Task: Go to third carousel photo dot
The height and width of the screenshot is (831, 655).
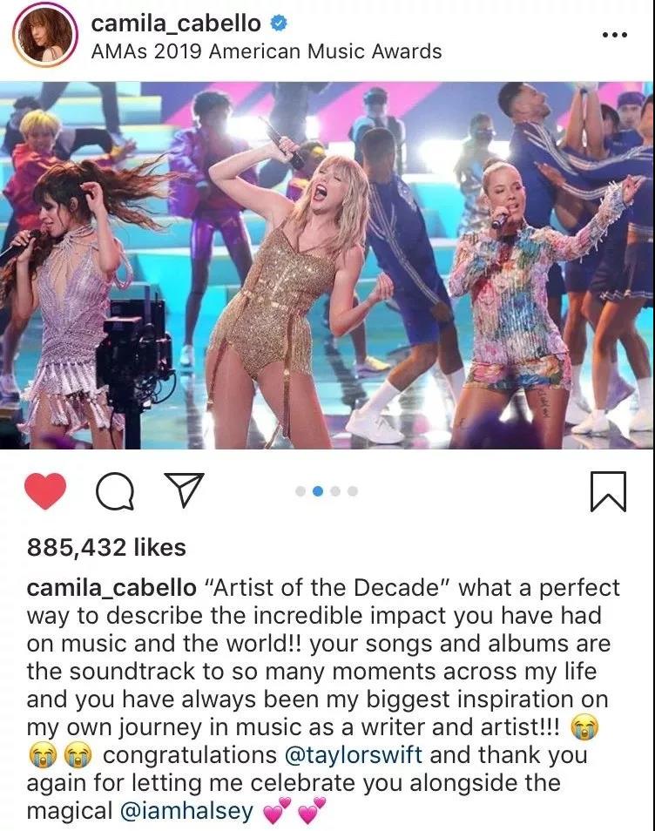Action: 335,491
